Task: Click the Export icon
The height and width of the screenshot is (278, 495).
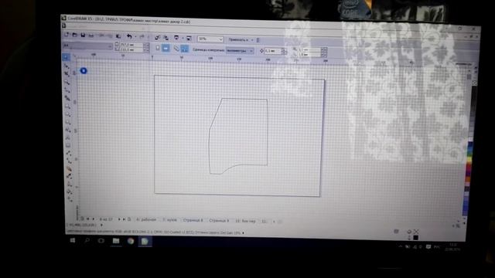Action: point(166,38)
